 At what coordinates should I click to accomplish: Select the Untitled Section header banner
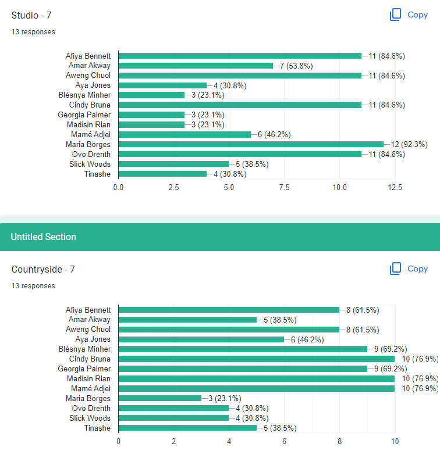(x=220, y=237)
